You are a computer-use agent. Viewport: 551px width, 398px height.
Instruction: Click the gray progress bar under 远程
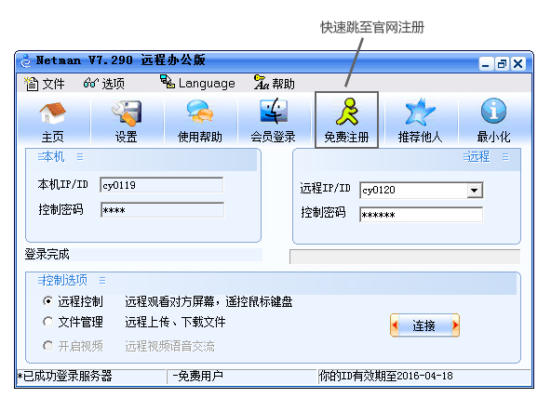coord(405,257)
